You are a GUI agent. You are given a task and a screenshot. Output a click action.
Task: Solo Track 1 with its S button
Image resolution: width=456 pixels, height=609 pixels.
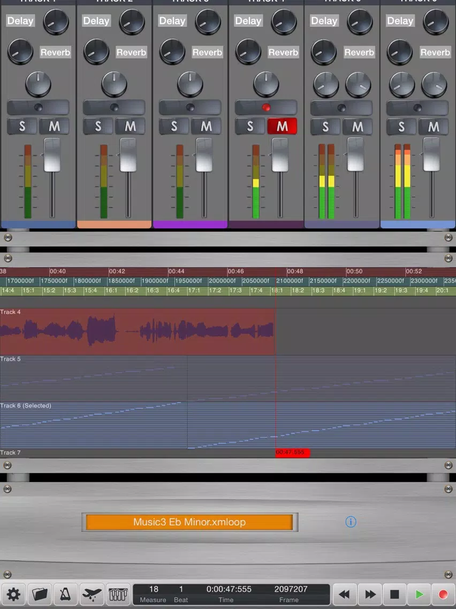[22, 126]
